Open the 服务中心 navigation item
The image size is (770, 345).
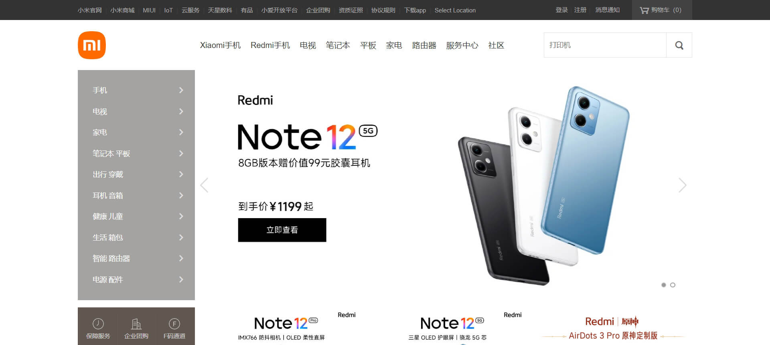[x=462, y=45]
